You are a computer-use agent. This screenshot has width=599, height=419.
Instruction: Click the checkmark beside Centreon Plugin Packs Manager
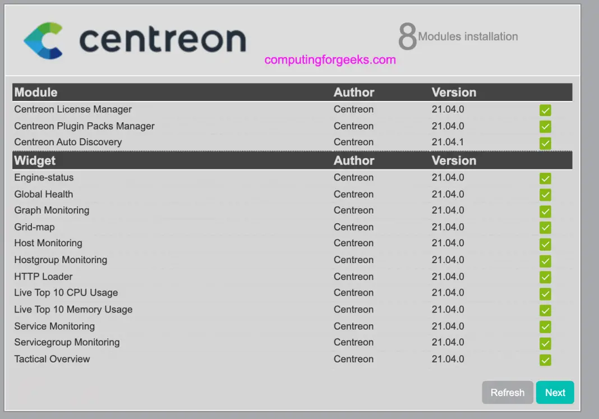545,126
